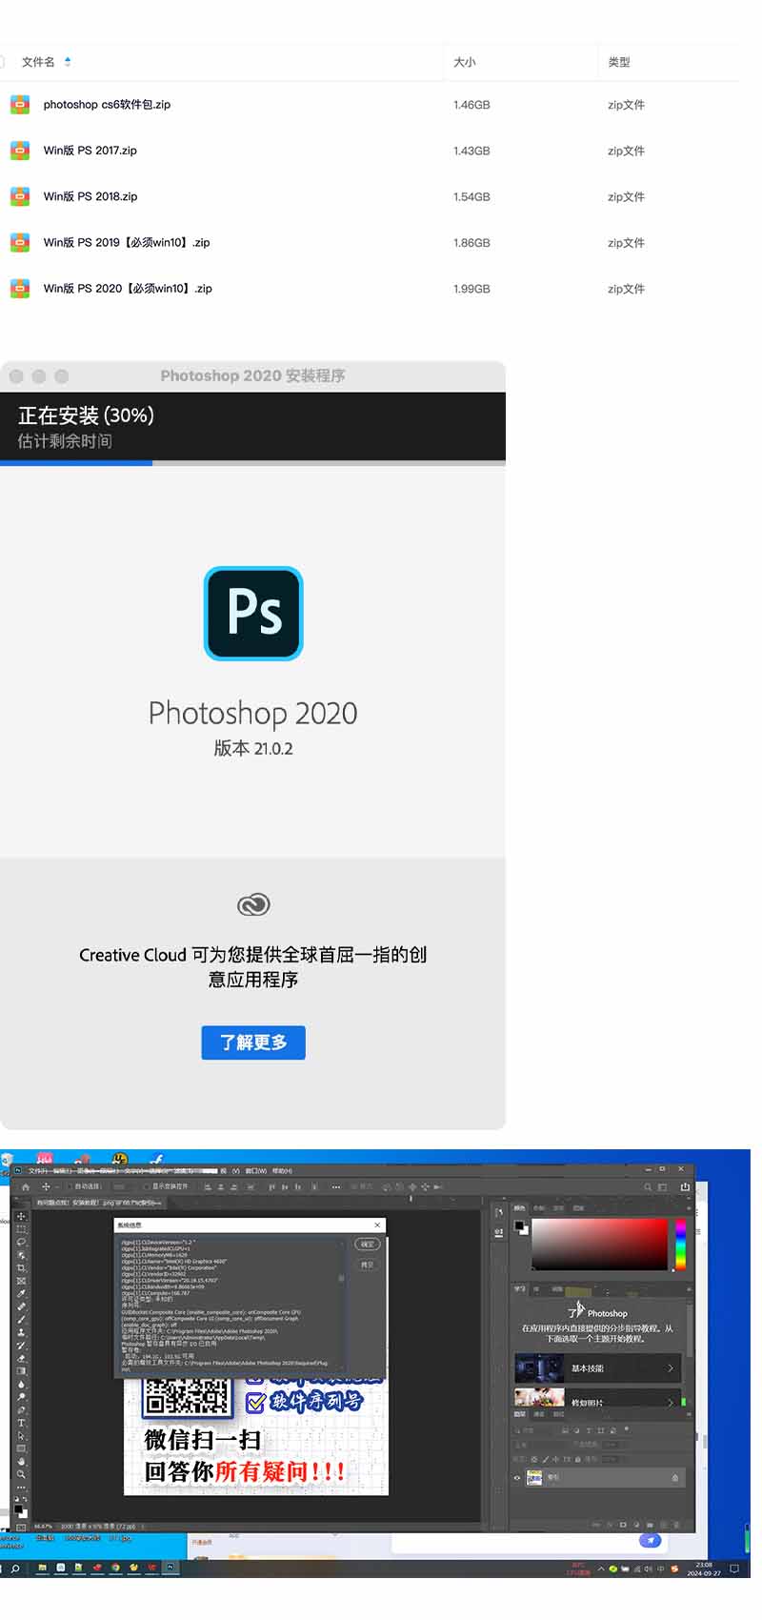Toggle 显示变换控件 checkbox

tap(147, 1186)
